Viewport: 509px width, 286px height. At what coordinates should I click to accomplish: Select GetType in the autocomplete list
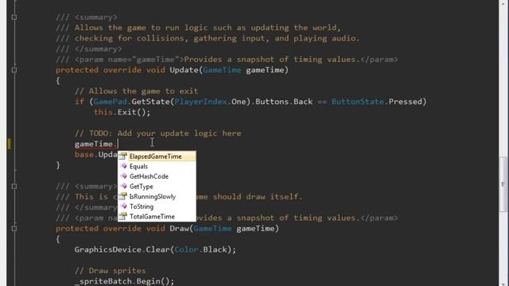(157, 187)
